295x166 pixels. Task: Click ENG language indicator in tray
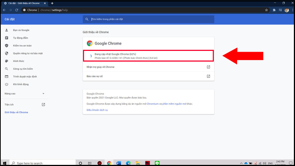(270, 163)
